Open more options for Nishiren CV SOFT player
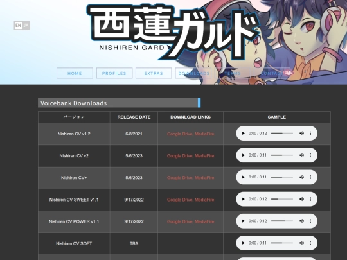The height and width of the screenshot is (260, 347). tap(310, 243)
